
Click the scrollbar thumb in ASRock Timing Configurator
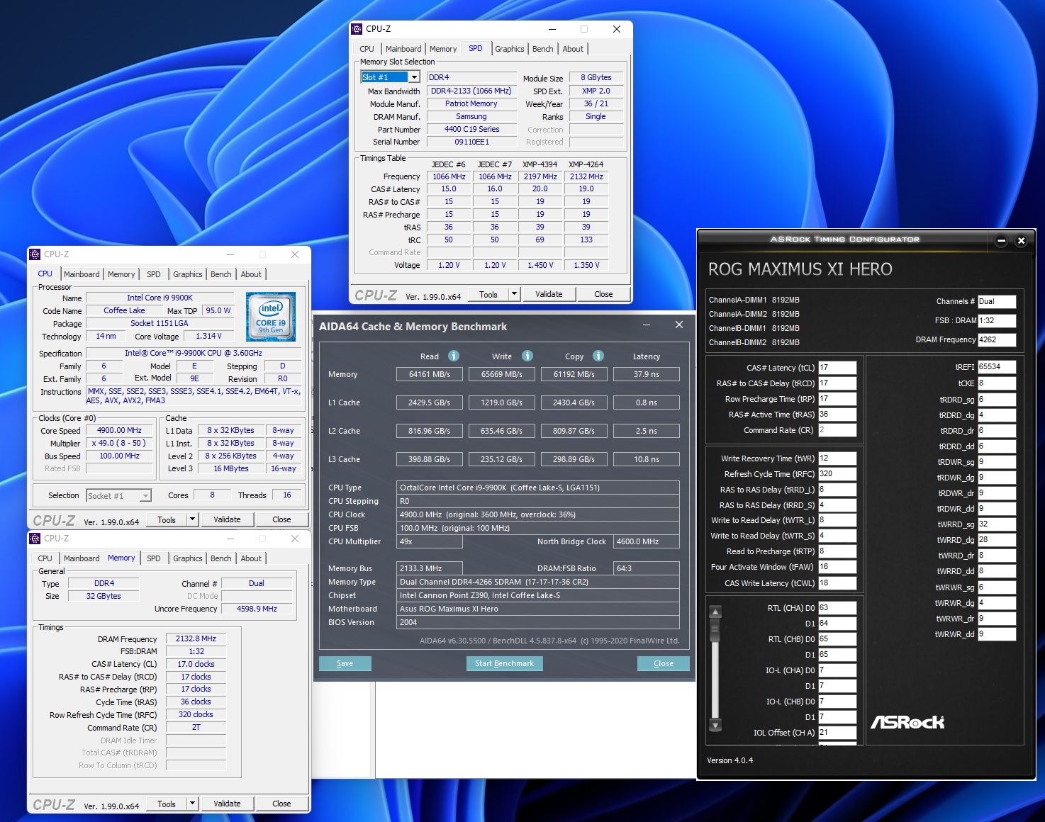[715, 629]
